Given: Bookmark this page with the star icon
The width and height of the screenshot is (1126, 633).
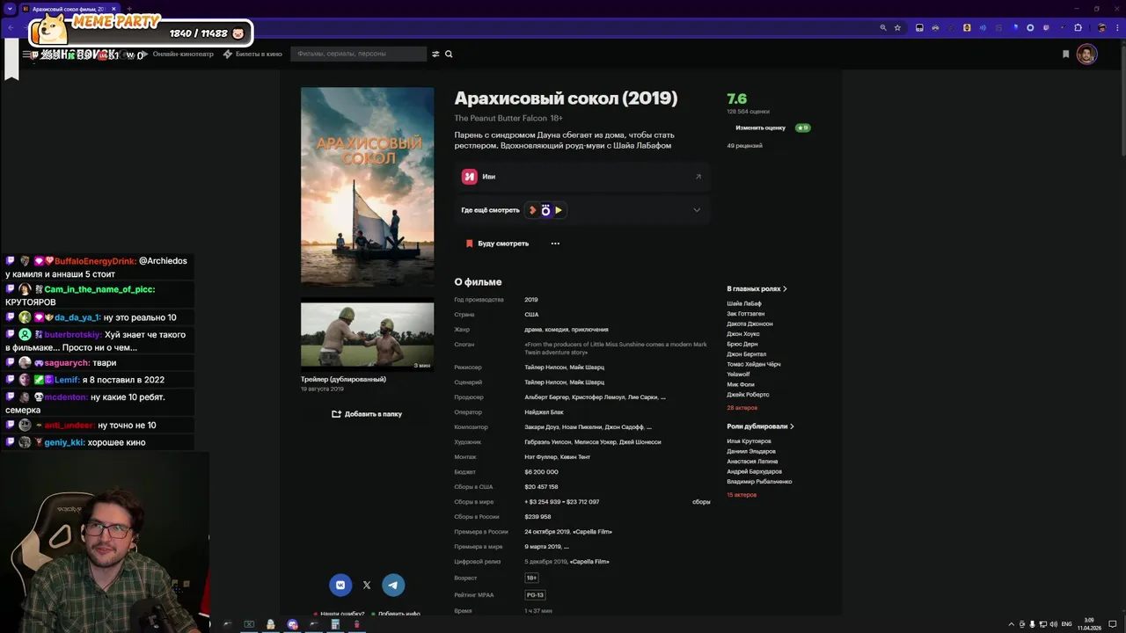Looking at the screenshot, I should [x=897, y=27].
